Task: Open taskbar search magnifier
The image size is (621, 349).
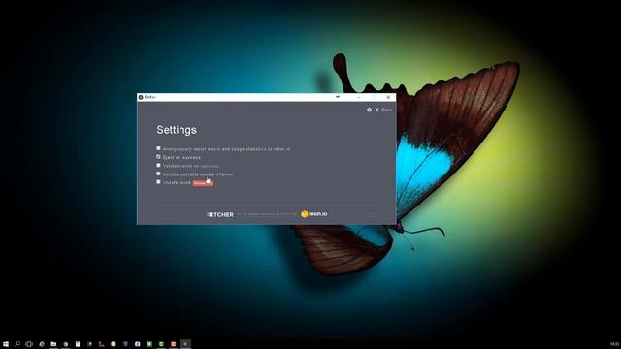Action: tap(17, 344)
